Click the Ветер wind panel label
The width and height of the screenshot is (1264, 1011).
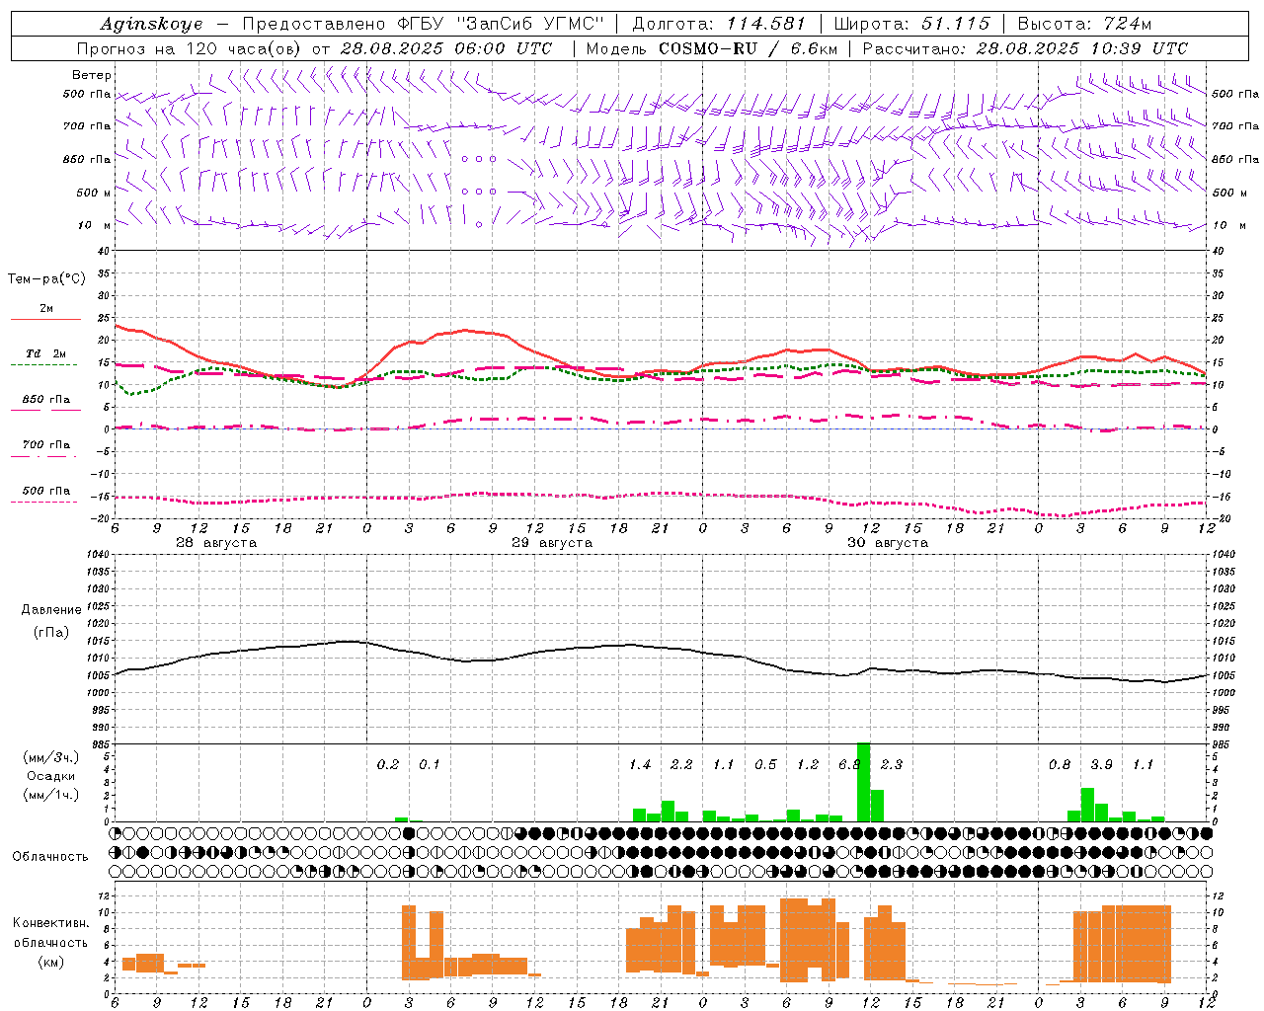coord(92,75)
